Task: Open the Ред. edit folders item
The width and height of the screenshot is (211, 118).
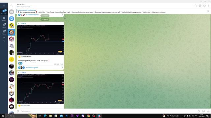Action: click(x=4, y=39)
